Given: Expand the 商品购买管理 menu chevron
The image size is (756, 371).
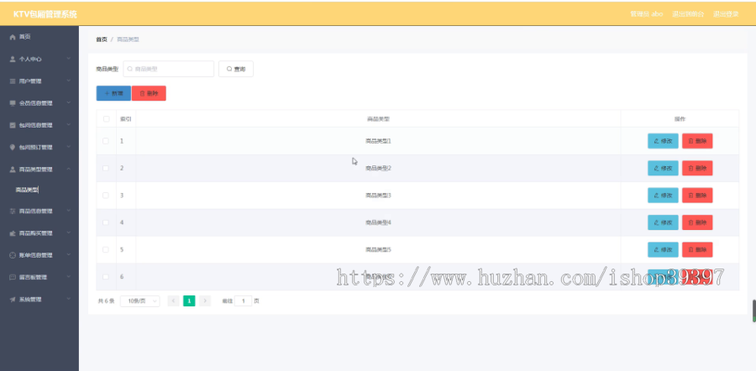Looking at the screenshot, I should pos(69,233).
